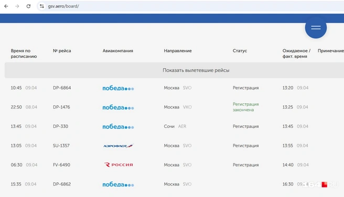Click the browser forward arrow

point(17,6)
